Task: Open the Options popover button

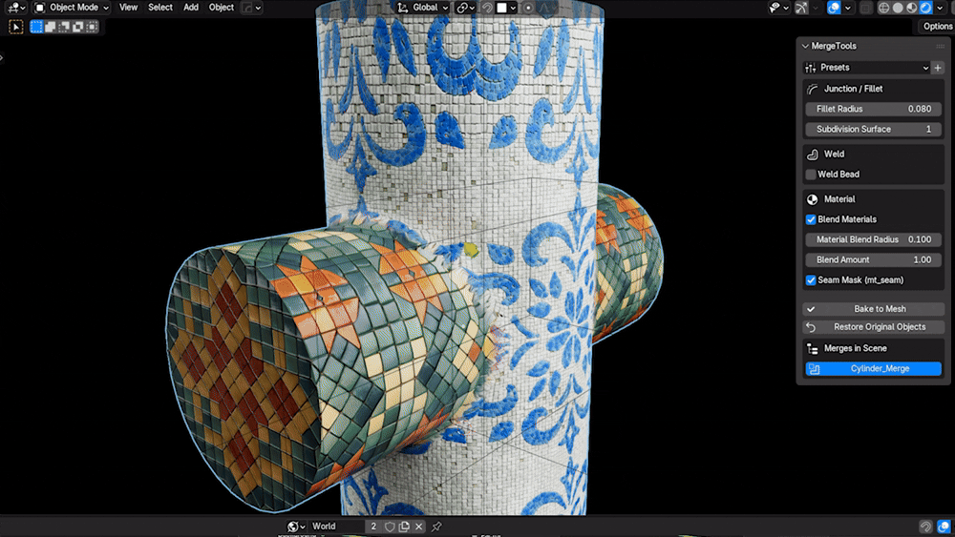Action: pos(937,26)
